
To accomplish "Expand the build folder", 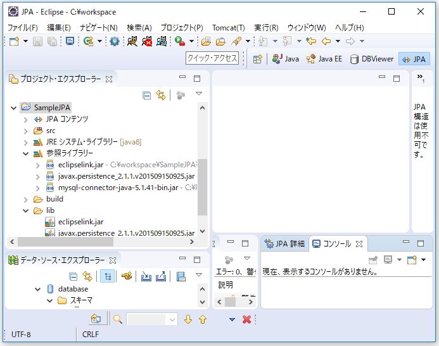I will pos(25,199).
